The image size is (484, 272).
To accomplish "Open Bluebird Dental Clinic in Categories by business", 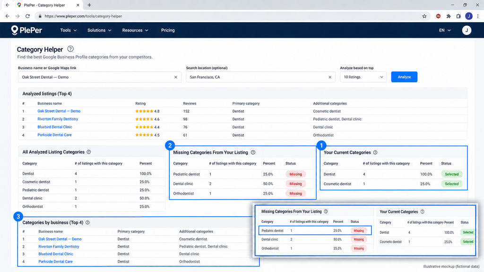I will (56, 254).
